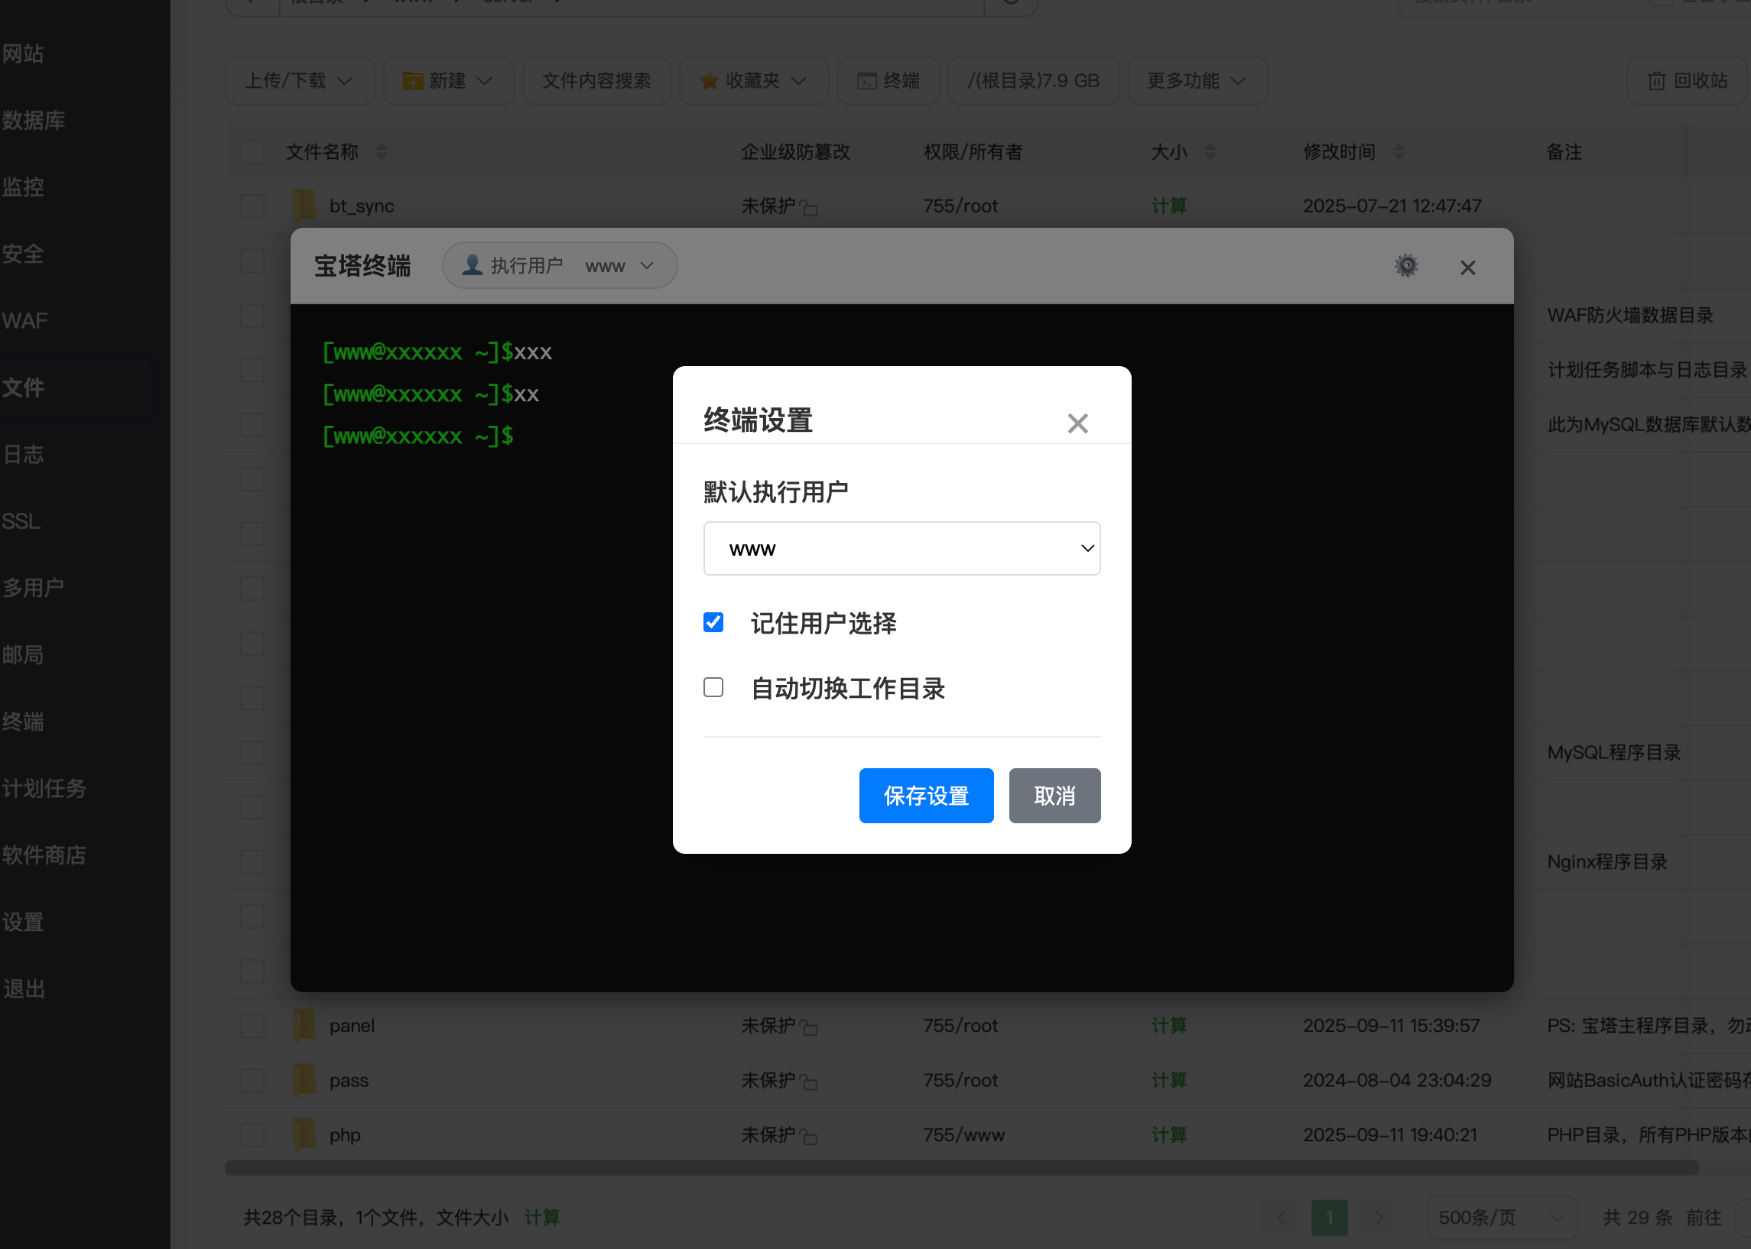
Task: Open 网站 in sidebar
Action: pyautogui.click(x=23, y=54)
